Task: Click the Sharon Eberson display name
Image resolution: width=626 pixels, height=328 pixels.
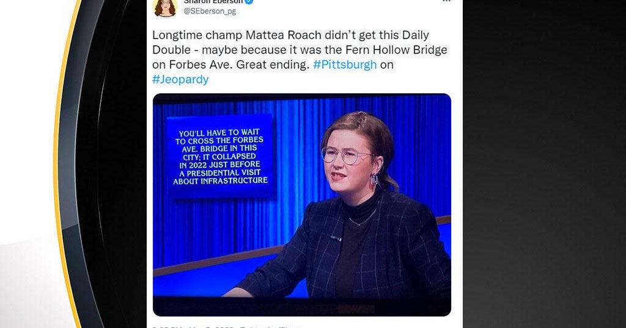Action: click(x=213, y=2)
